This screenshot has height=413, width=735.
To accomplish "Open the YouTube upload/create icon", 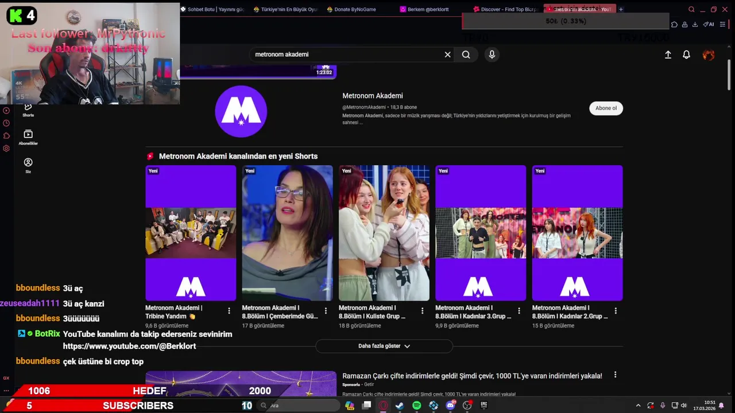I will (668, 54).
